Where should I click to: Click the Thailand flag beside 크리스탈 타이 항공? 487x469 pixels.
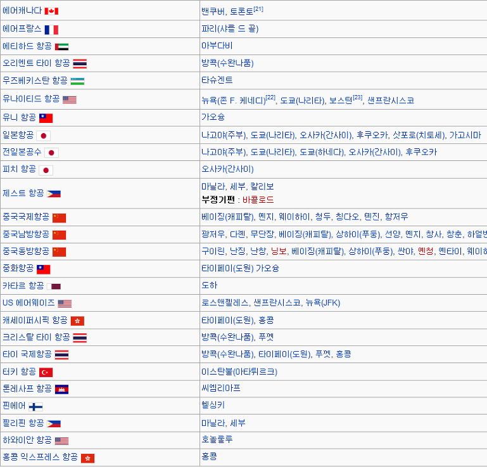pyautogui.click(x=80, y=338)
